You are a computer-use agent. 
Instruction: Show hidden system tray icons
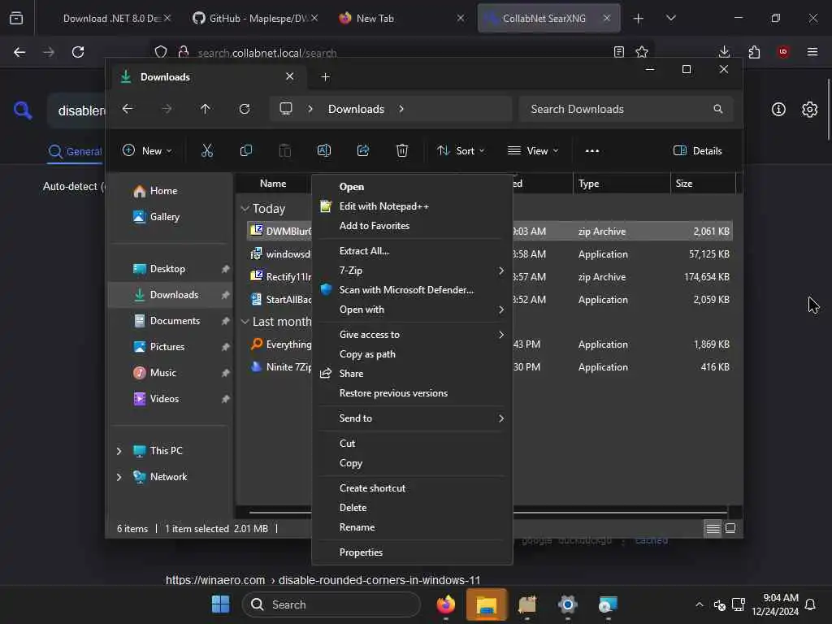click(700, 604)
